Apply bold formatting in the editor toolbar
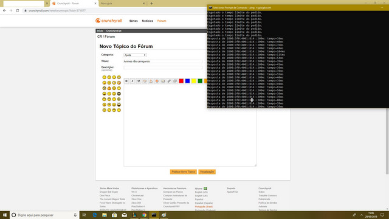389x219 pixels. coord(126,81)
